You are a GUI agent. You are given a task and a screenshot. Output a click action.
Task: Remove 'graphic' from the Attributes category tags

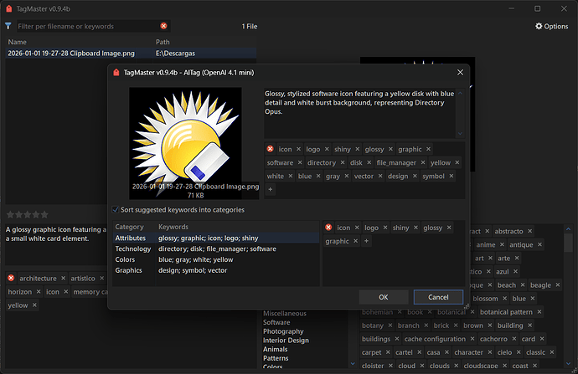coord(354,241)
